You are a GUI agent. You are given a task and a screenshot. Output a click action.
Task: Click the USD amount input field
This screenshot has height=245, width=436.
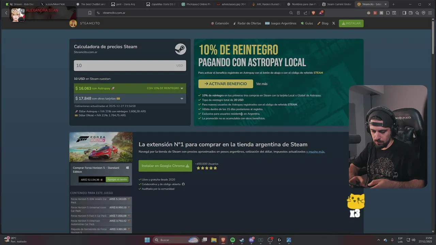(130, 65)
